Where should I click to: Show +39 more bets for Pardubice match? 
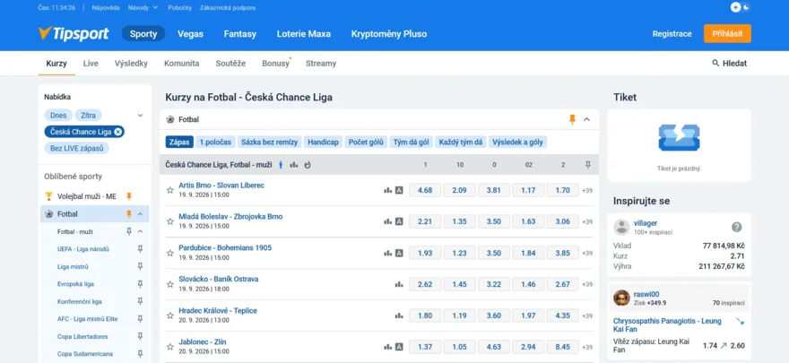tap(587, 254)
